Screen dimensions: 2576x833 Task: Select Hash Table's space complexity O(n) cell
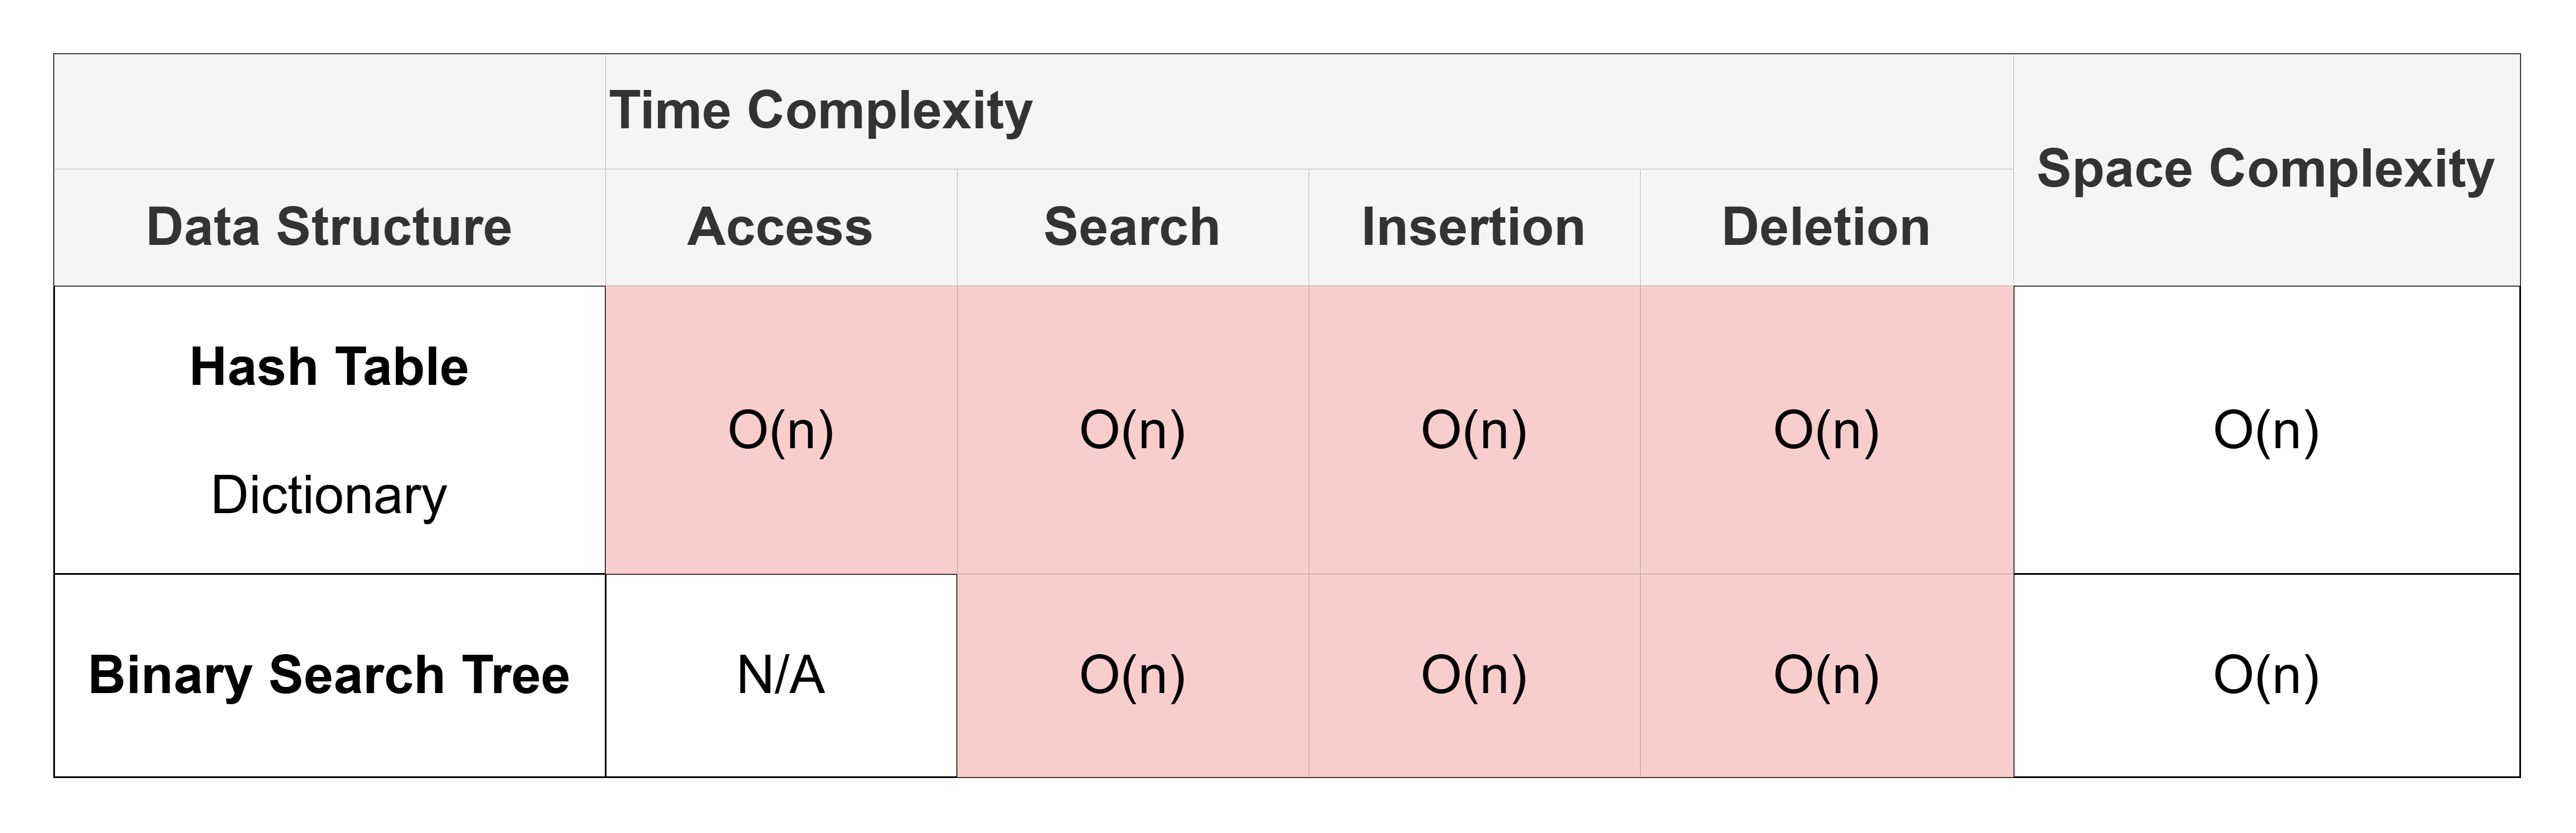[2265, 430]
